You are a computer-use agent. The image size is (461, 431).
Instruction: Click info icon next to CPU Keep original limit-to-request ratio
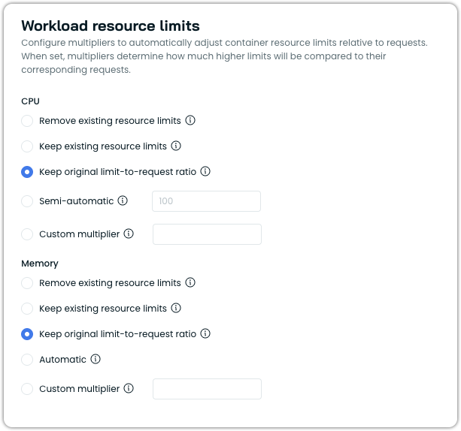click(205, 171)
